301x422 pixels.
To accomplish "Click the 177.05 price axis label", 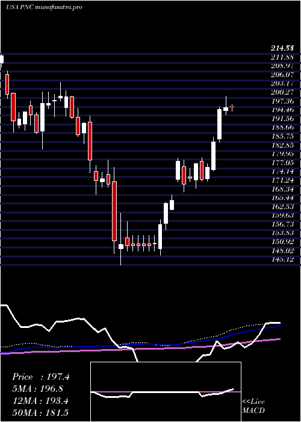I will click(282, 163).
